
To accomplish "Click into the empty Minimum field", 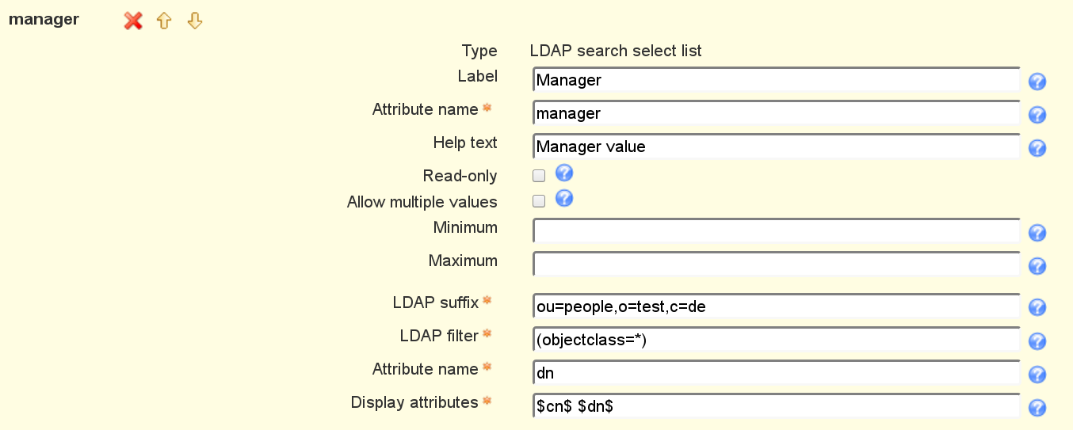I will tap(776, 230).
